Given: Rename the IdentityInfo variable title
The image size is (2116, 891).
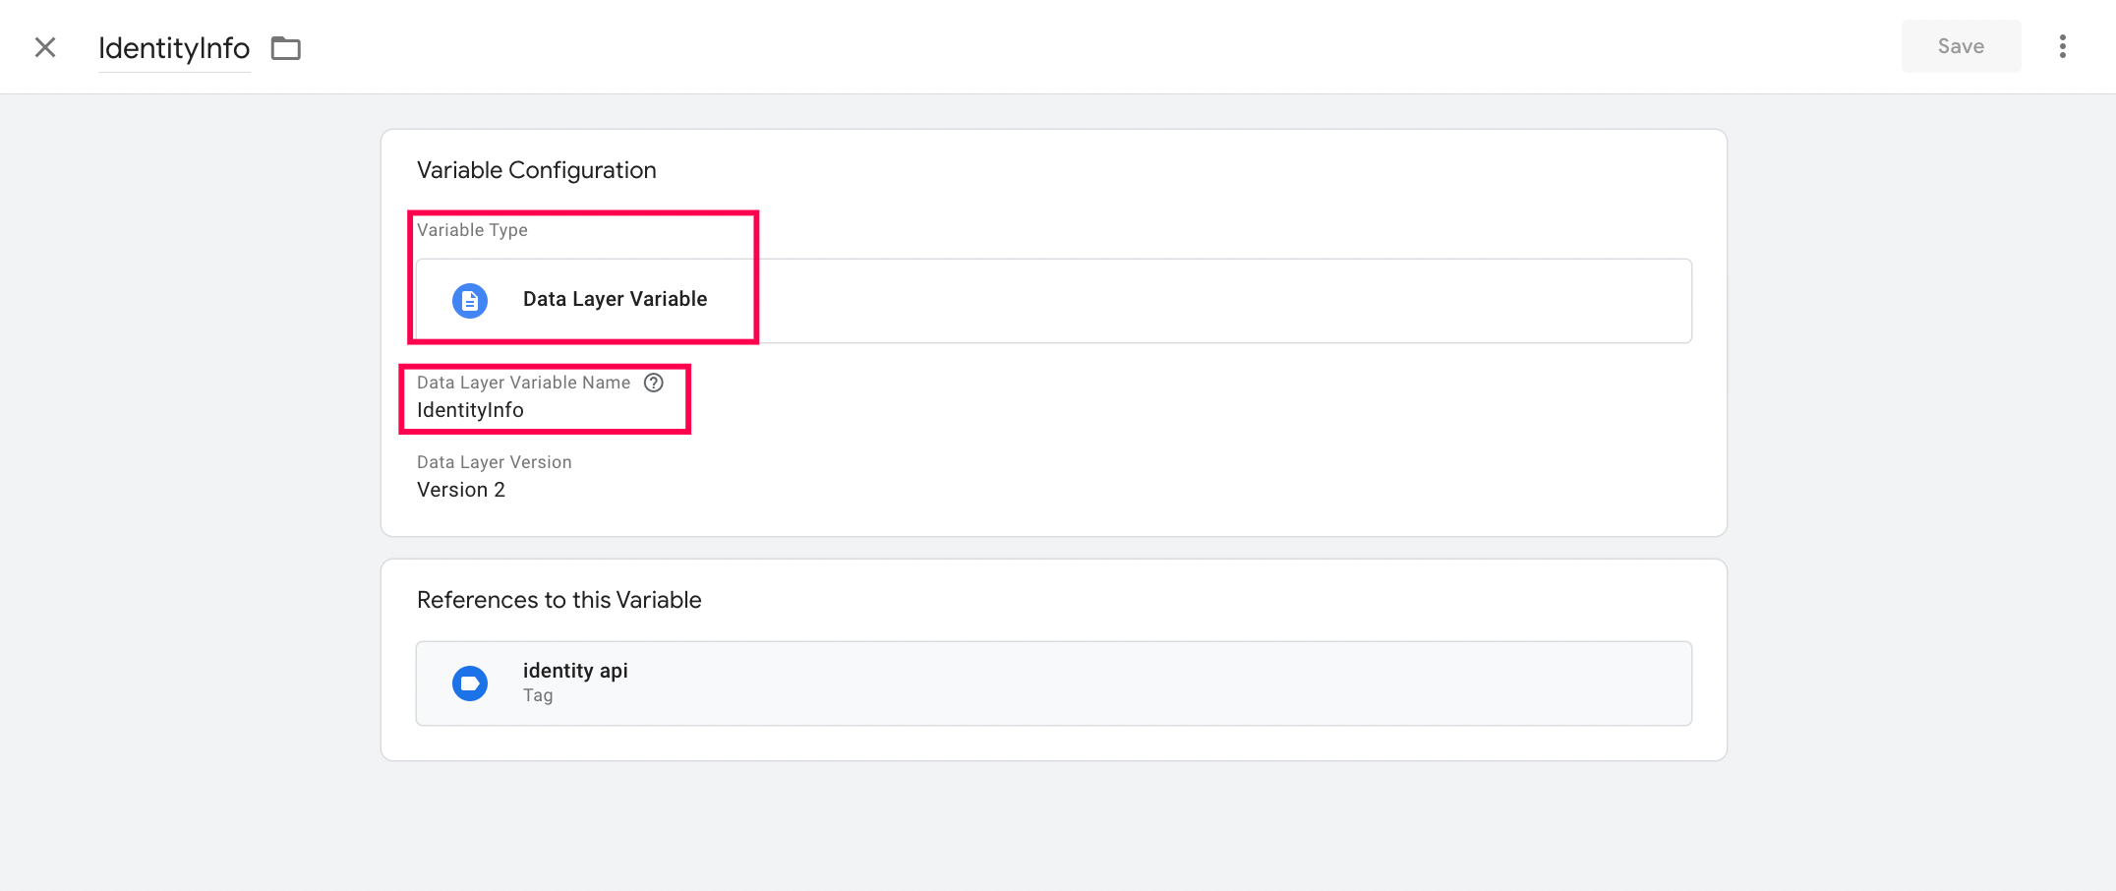Looking at the screenshot, I should (174, 48).
